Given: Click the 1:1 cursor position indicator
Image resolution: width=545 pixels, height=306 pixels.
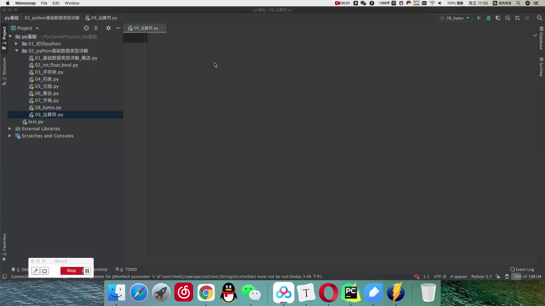Looking at the screenshot, I should (x=426, y=277).
